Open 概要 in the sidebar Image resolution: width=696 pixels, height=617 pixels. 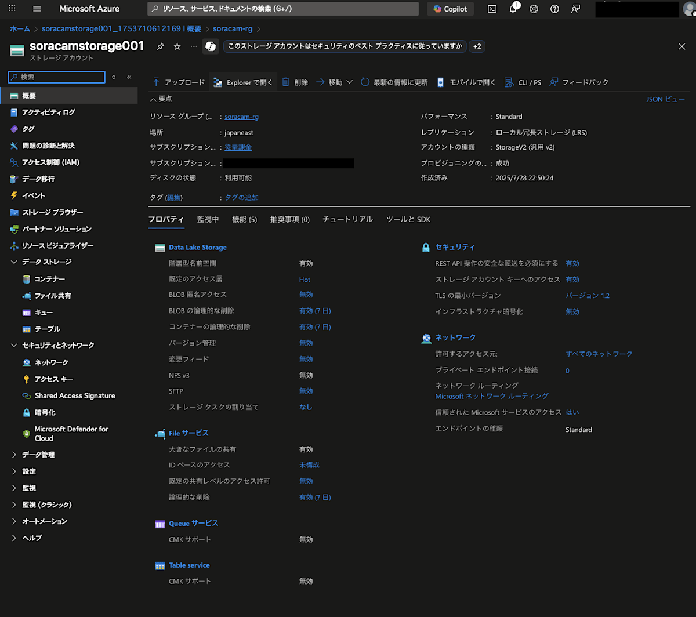click(69, 96)
